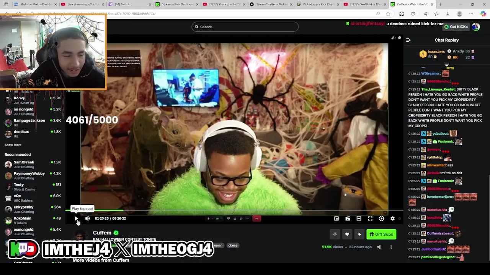
Task: Open asmongold channel under Recommended
Action: 33,231
